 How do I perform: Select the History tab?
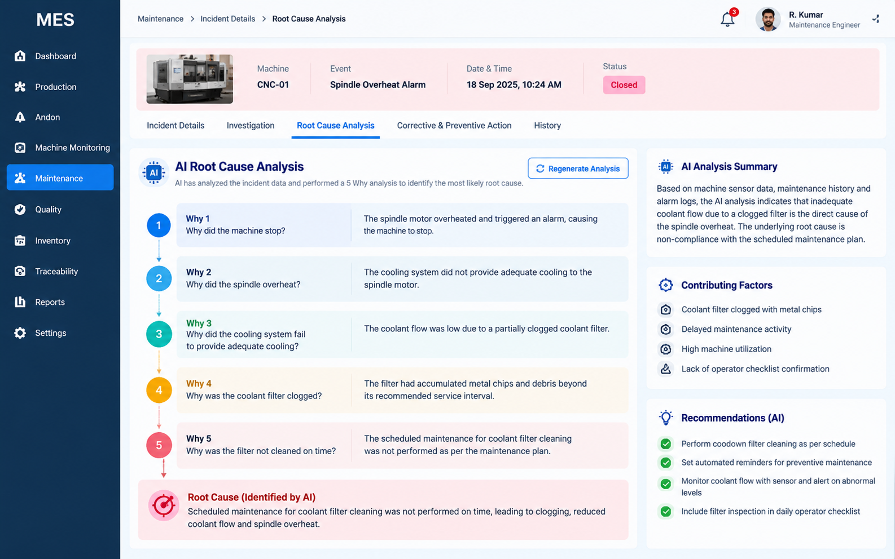547,126
